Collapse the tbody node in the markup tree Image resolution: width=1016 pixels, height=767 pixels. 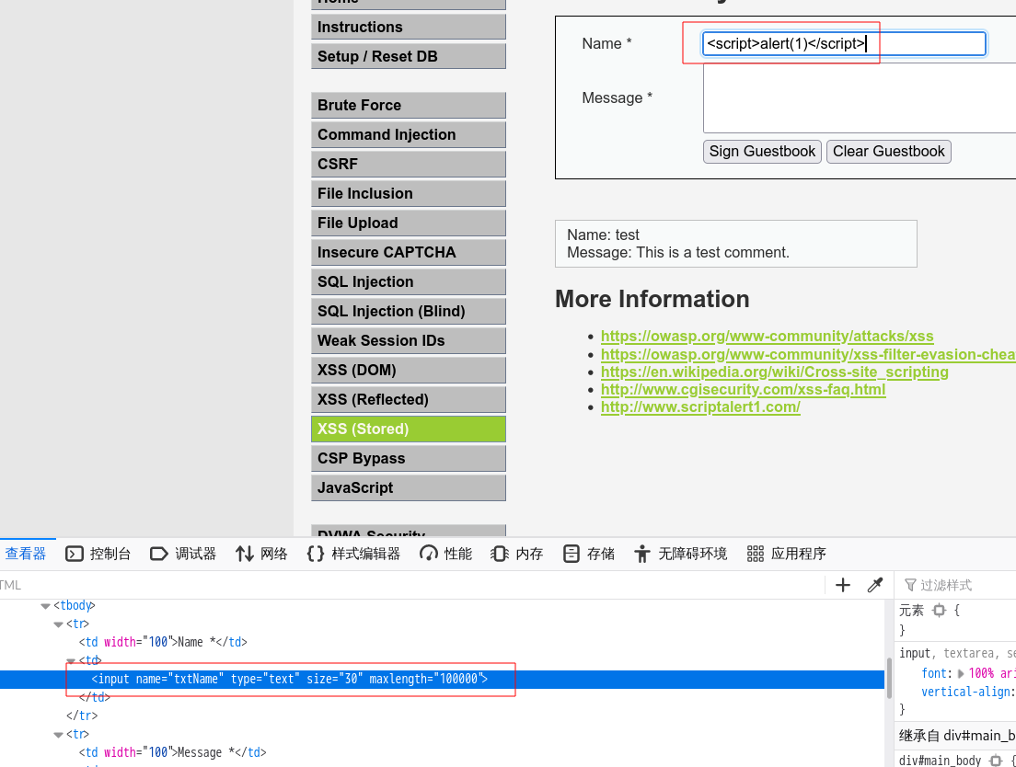tap(45, 606)
